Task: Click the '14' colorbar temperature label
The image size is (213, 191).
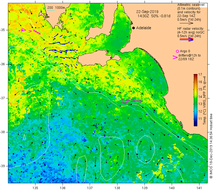Action: [x=200, y=97]
